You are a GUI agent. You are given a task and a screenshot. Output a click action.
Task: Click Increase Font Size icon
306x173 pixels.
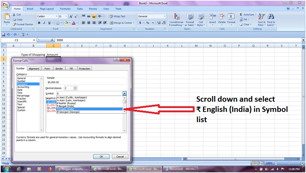pyautogui.click(x=71, y=17)
